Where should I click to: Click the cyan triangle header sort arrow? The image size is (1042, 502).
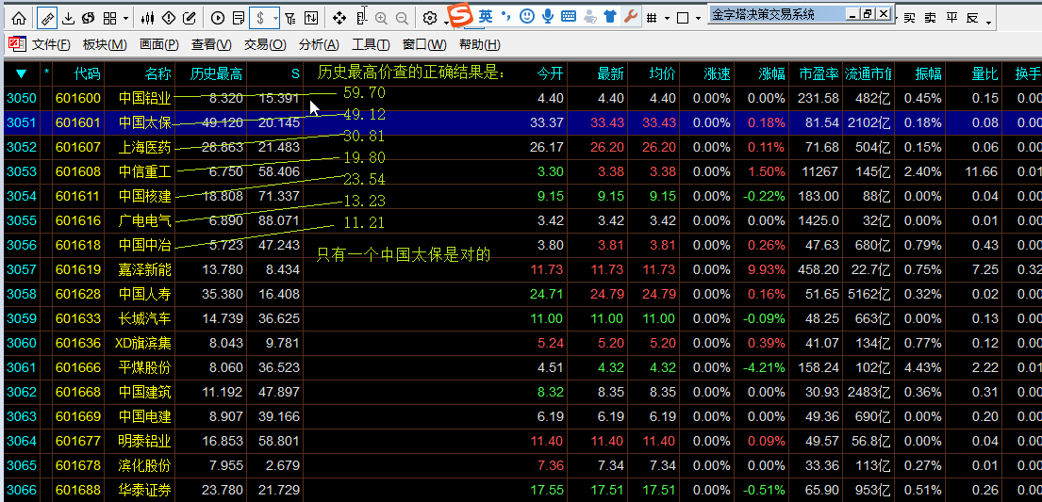coord(21,73)
